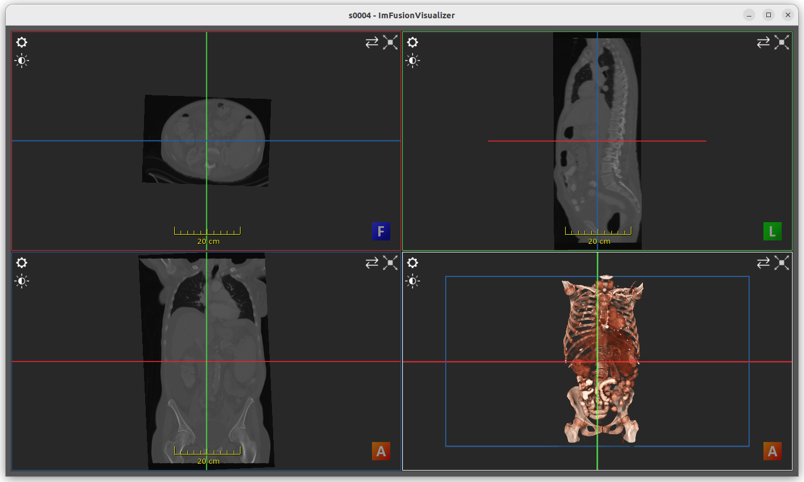Open settings gear in coronal view
804x482 pixels.
pyautogui.click(x=22, y=263)
